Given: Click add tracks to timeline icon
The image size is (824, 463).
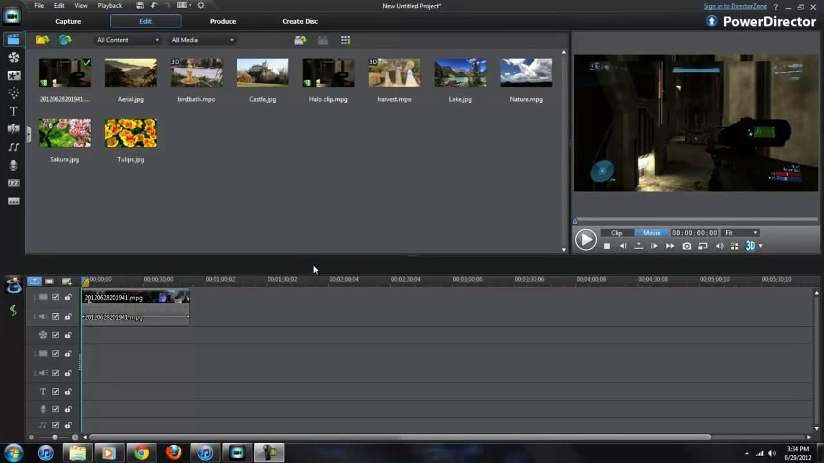Looking at the screenshot, I should coord(66,281).
